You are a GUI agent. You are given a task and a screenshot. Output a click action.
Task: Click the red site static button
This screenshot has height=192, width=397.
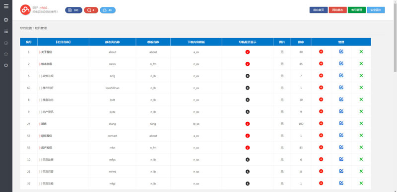338,10
